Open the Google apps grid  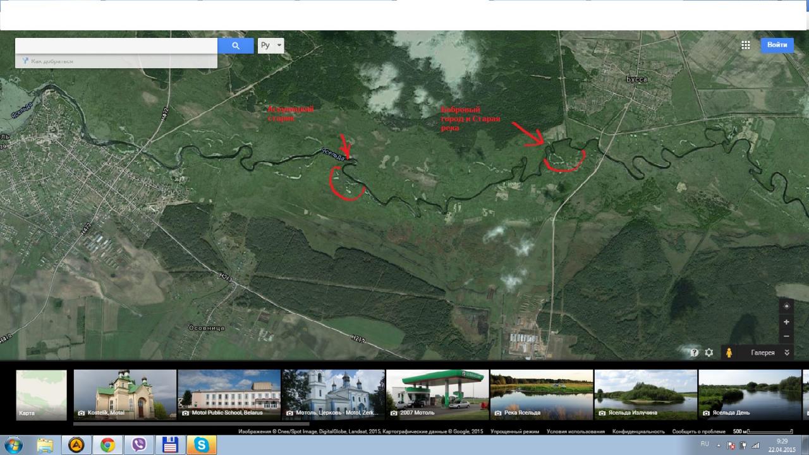746,45
